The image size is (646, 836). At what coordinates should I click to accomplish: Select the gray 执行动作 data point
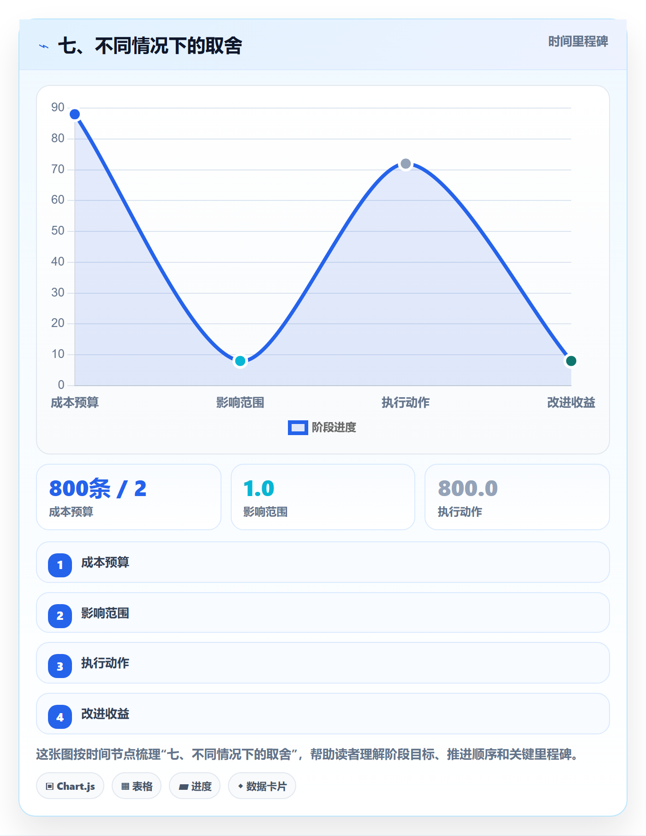coord(406,164)
